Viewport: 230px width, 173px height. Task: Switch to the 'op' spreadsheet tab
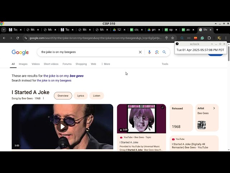[171, 30]
